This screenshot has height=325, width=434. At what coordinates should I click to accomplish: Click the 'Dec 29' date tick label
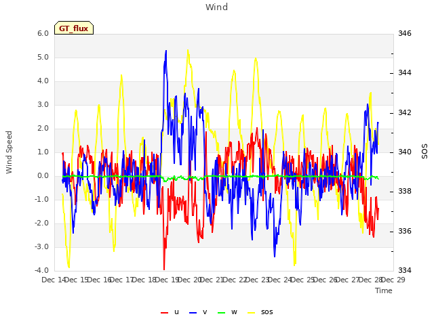(393, 280)
